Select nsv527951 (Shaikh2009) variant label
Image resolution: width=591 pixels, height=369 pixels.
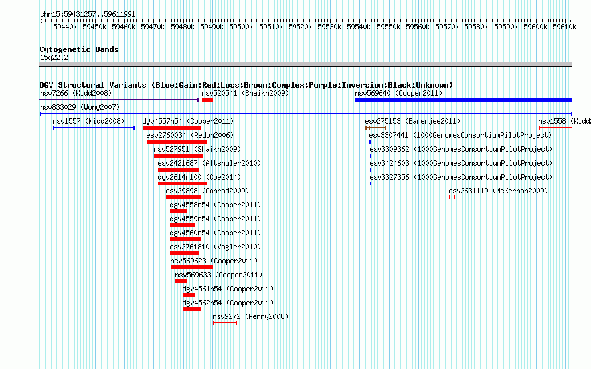(197, 149)
